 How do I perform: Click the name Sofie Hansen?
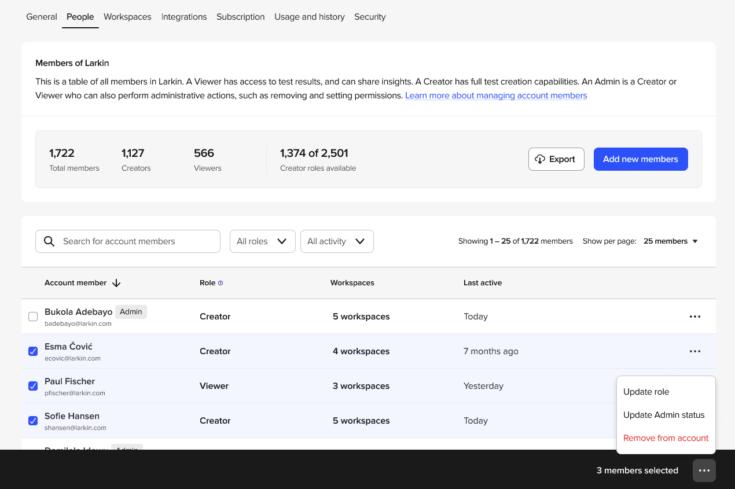click(x=72, y=416)
